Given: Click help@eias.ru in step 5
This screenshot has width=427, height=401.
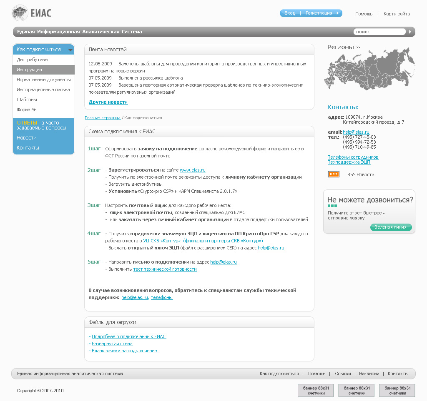Looking at the screenshot, I should [224, 262].
